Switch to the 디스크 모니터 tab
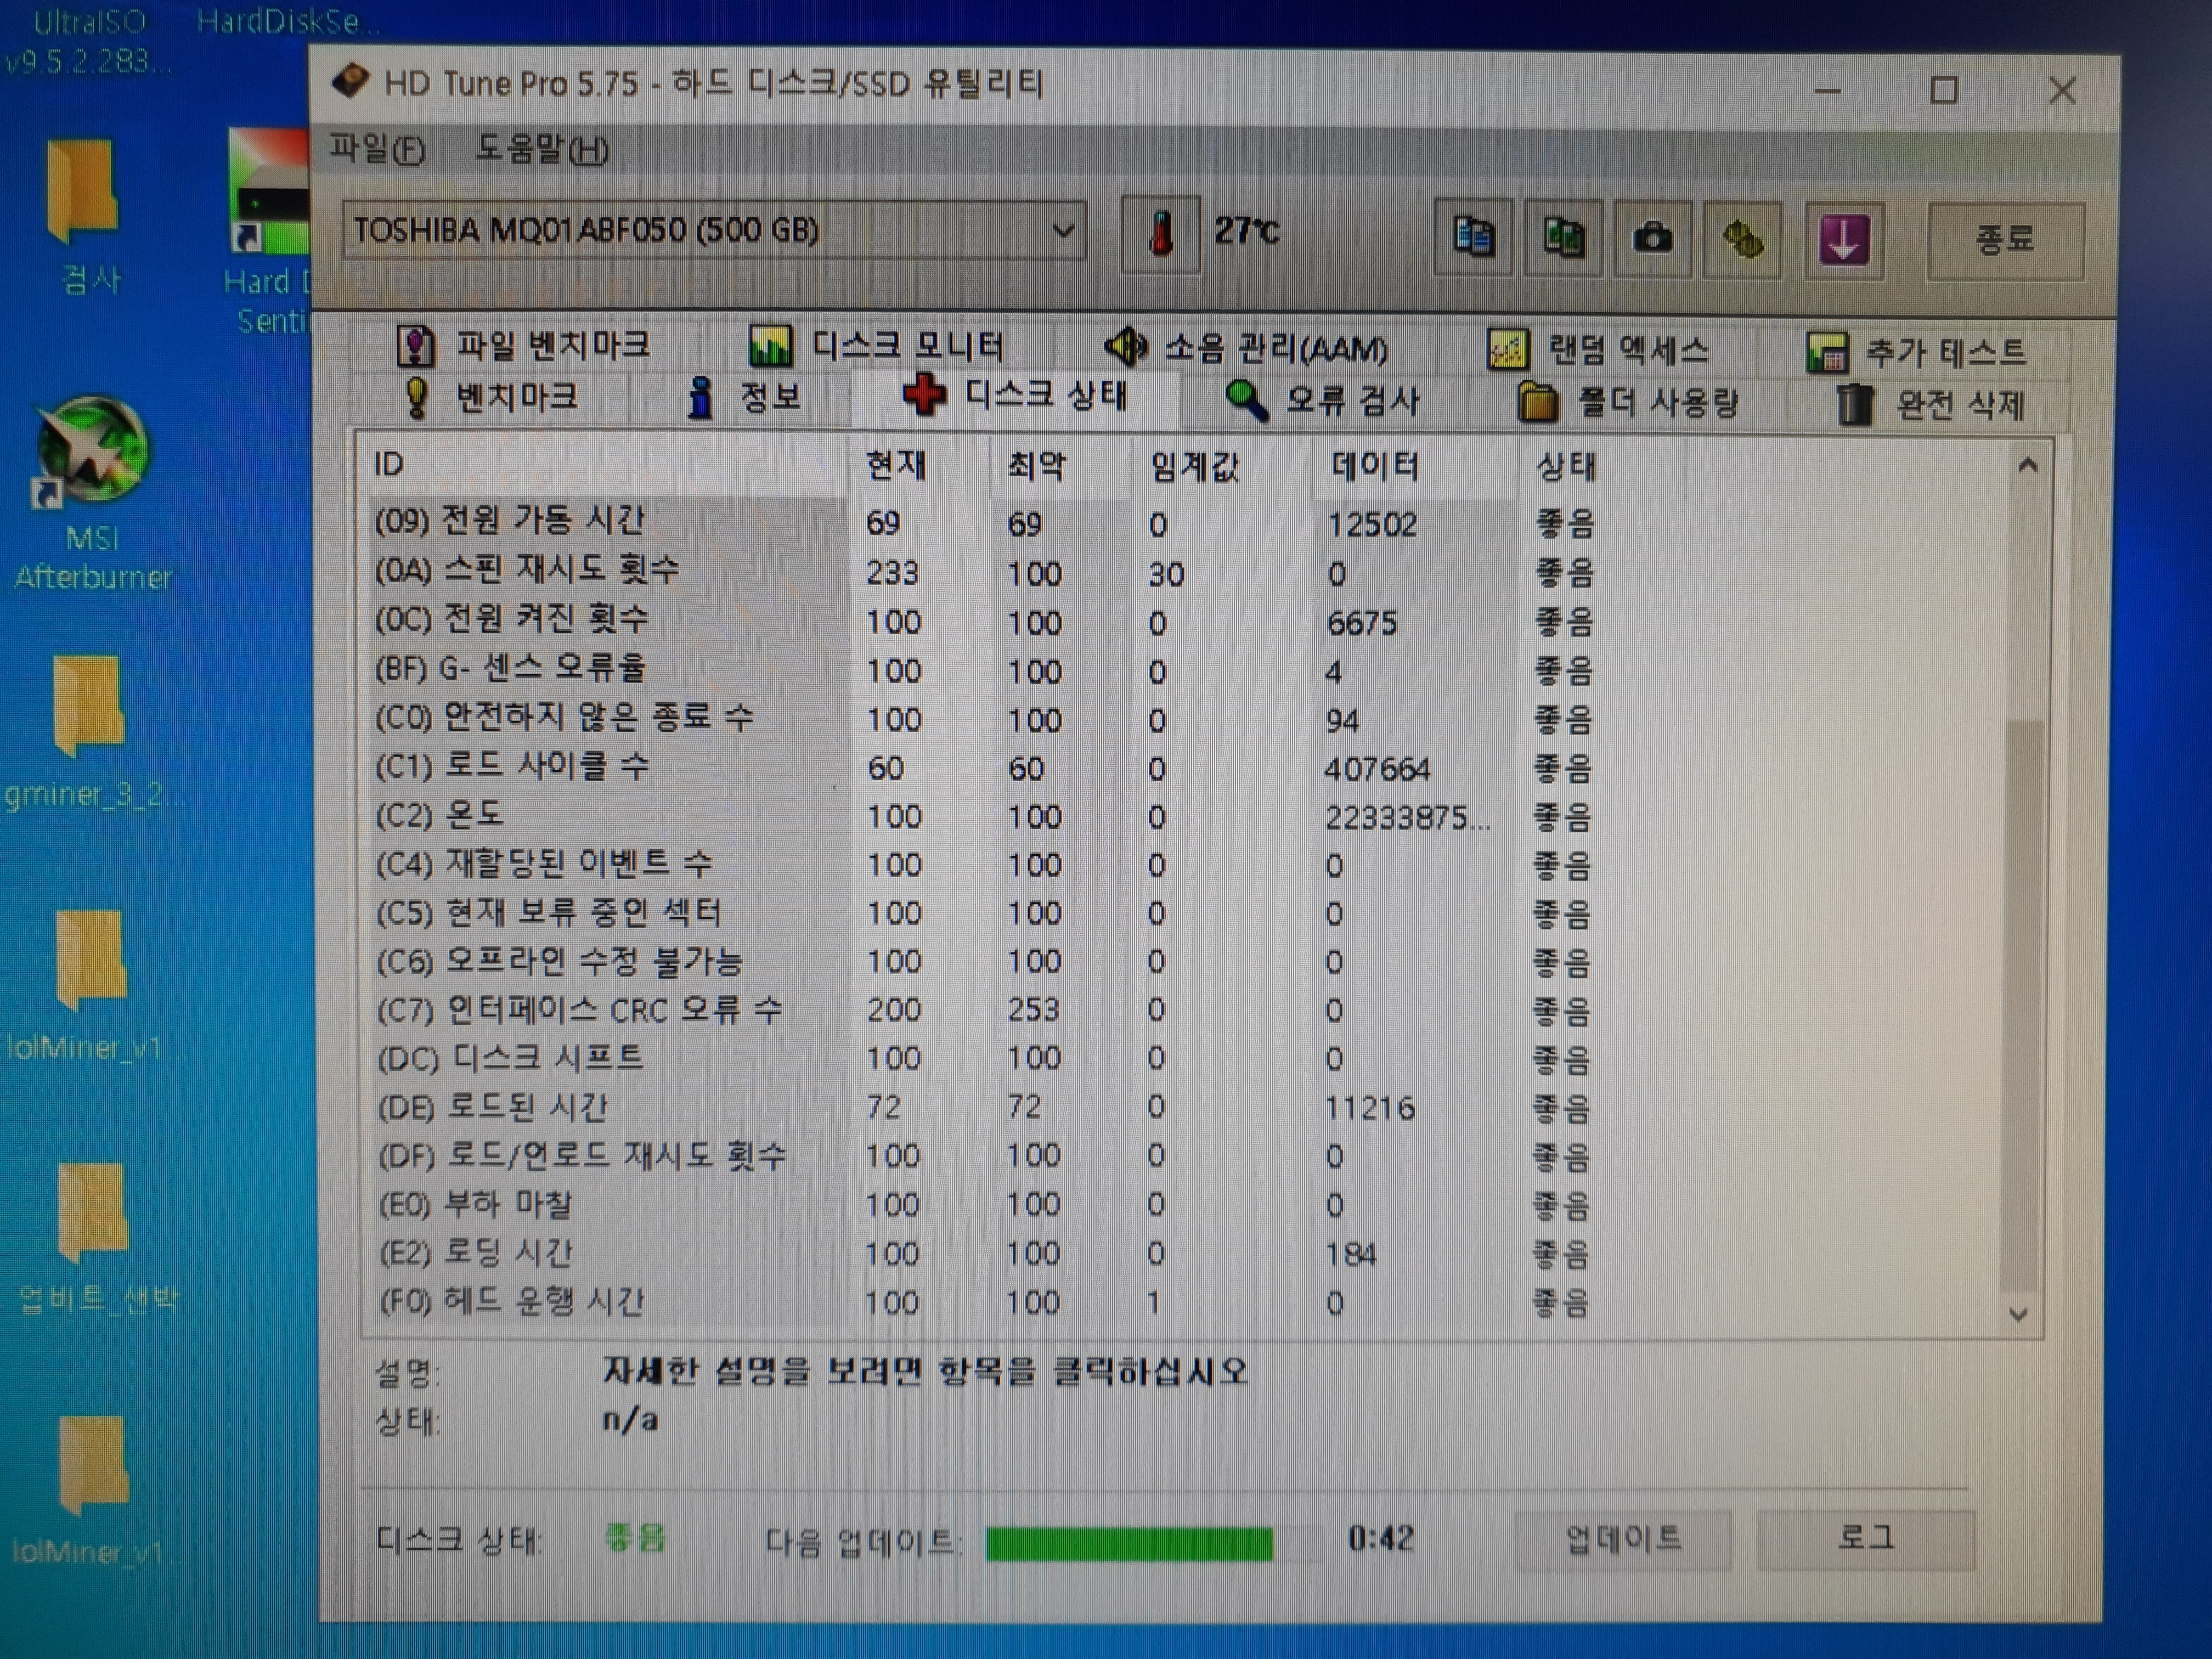The image size is (2212, 1659). tap(877, 347)
